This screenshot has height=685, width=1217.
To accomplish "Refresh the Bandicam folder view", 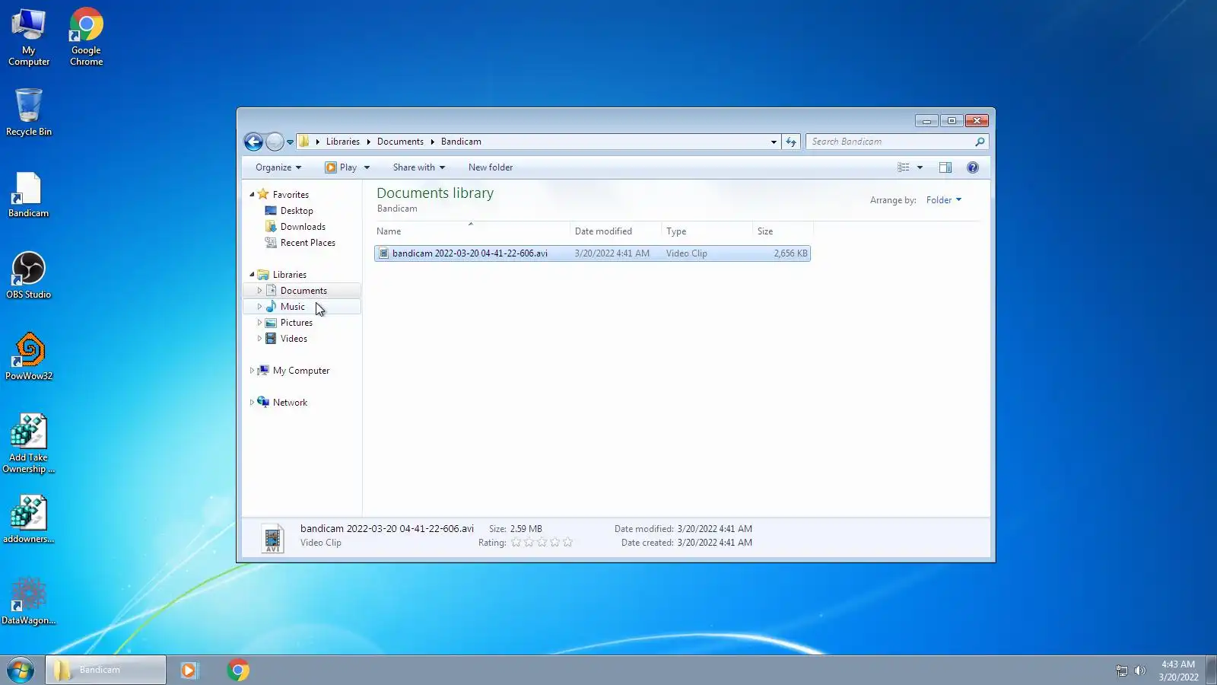I will (x=791, y=142).
